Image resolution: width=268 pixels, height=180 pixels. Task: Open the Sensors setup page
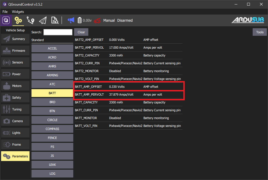click(x=15, y=62)
